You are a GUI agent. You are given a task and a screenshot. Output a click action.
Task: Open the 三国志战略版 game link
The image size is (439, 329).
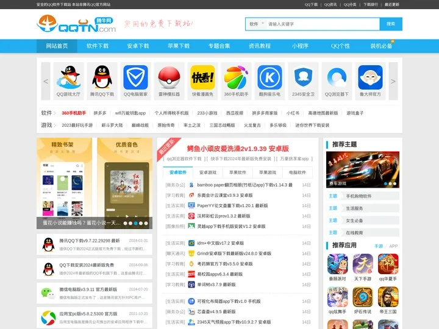pyautogui.click(x=222, y=126)
